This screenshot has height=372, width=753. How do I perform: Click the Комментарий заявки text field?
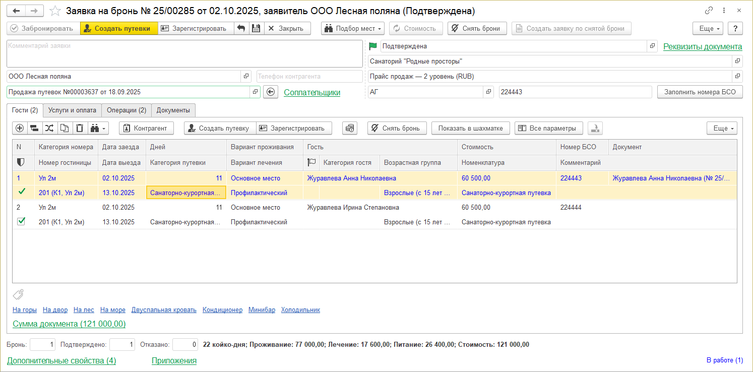click(184, 53)
